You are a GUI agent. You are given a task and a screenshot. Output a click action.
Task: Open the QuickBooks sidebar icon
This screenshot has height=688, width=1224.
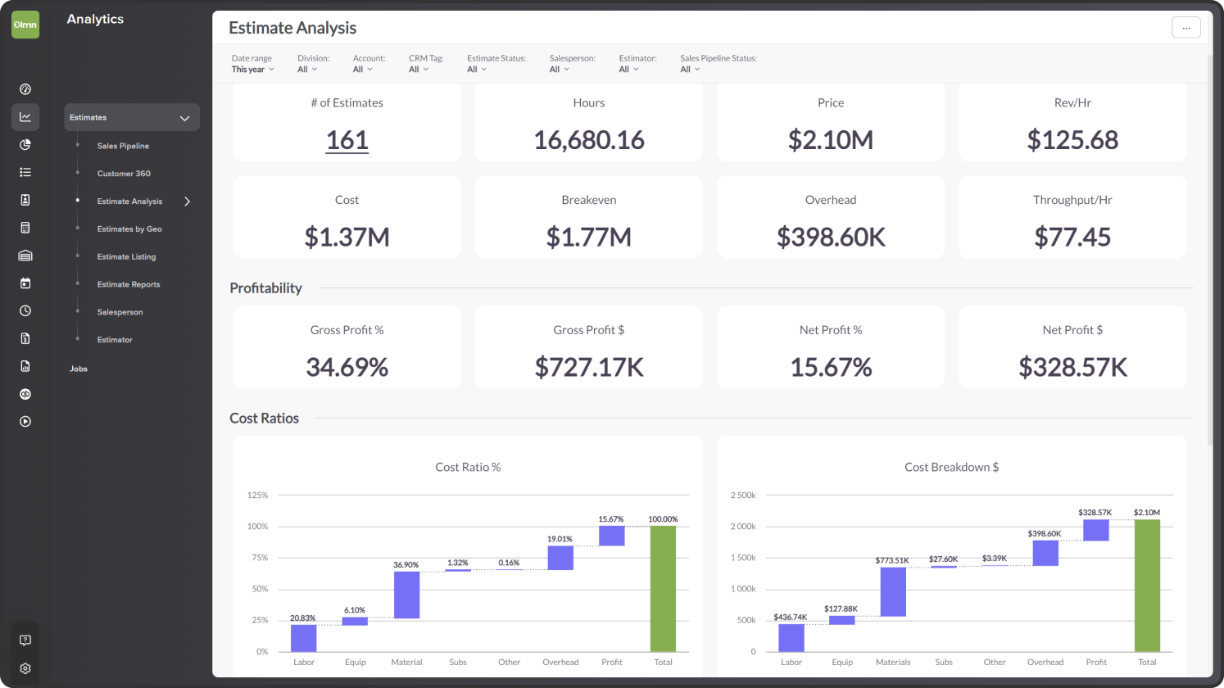coord(25,394)
